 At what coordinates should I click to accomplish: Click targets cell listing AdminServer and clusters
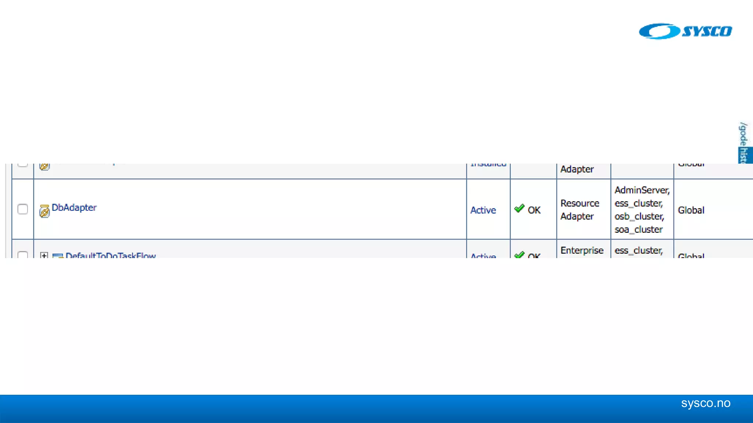pyautogui.click(x=642, y=210)
